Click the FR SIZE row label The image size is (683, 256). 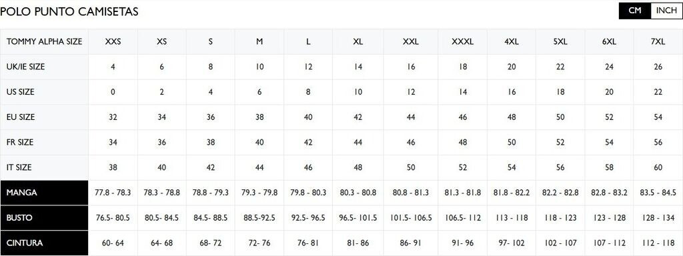(44, 143)
